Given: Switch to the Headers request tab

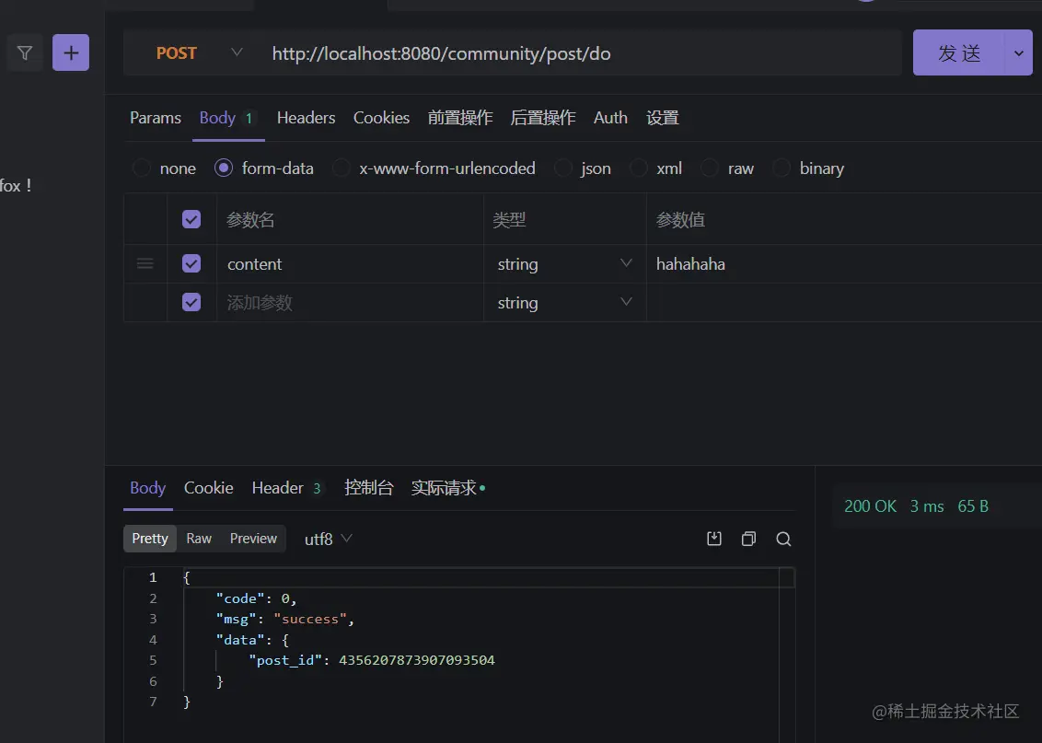Looking at the screenshot, I should coord(306,118).
